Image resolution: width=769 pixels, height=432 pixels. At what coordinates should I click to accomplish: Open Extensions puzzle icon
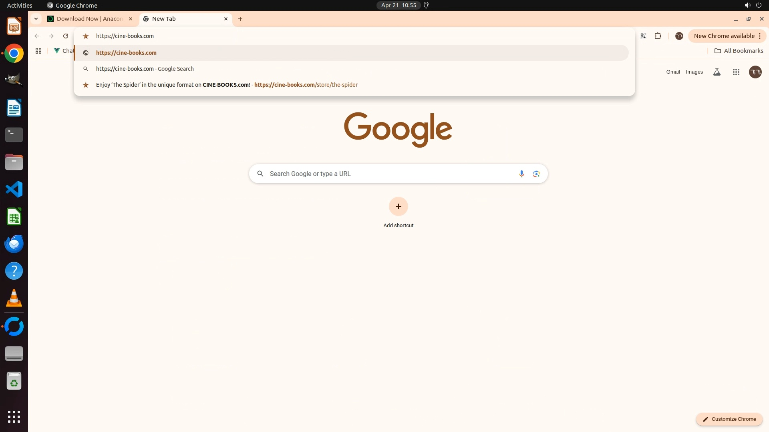(x=658, y=36)
